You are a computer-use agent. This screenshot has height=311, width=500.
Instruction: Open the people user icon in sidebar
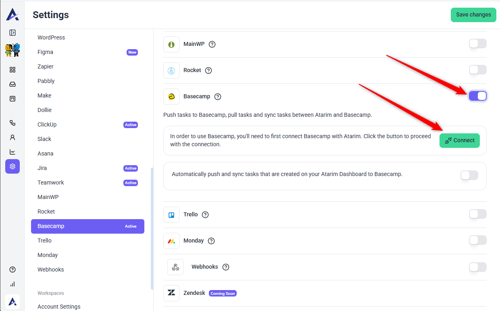[12, 137]
